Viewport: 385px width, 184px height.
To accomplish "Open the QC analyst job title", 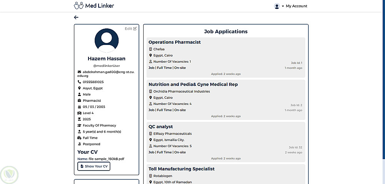I will [161, 127].
